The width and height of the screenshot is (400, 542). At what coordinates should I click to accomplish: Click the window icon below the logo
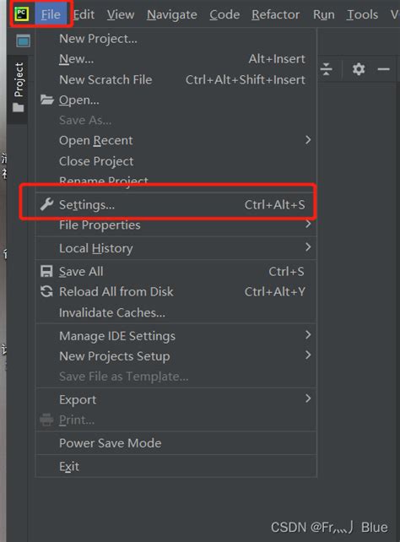pyautogui.click(x=23, y=41)
